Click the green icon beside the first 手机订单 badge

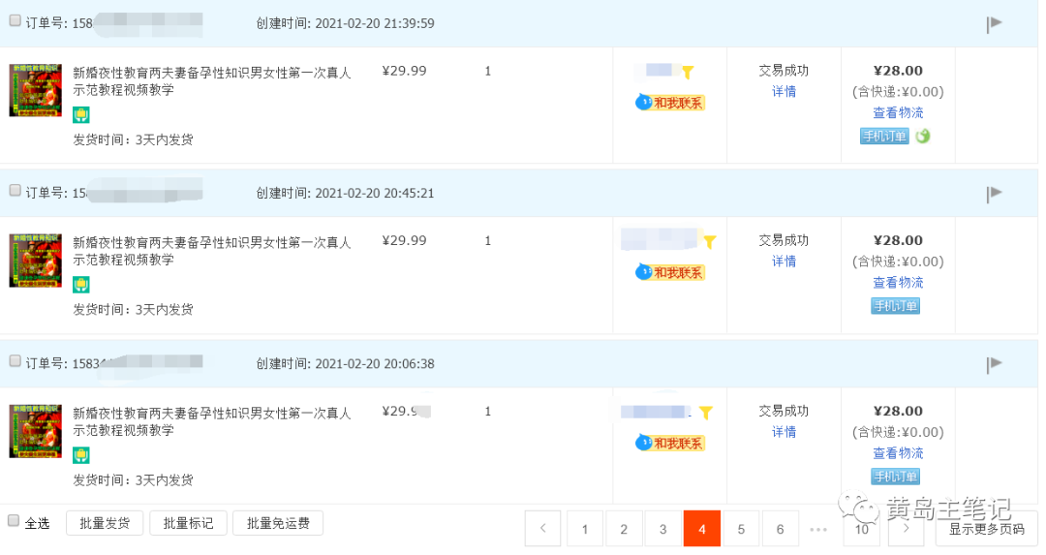click(923, 137)
